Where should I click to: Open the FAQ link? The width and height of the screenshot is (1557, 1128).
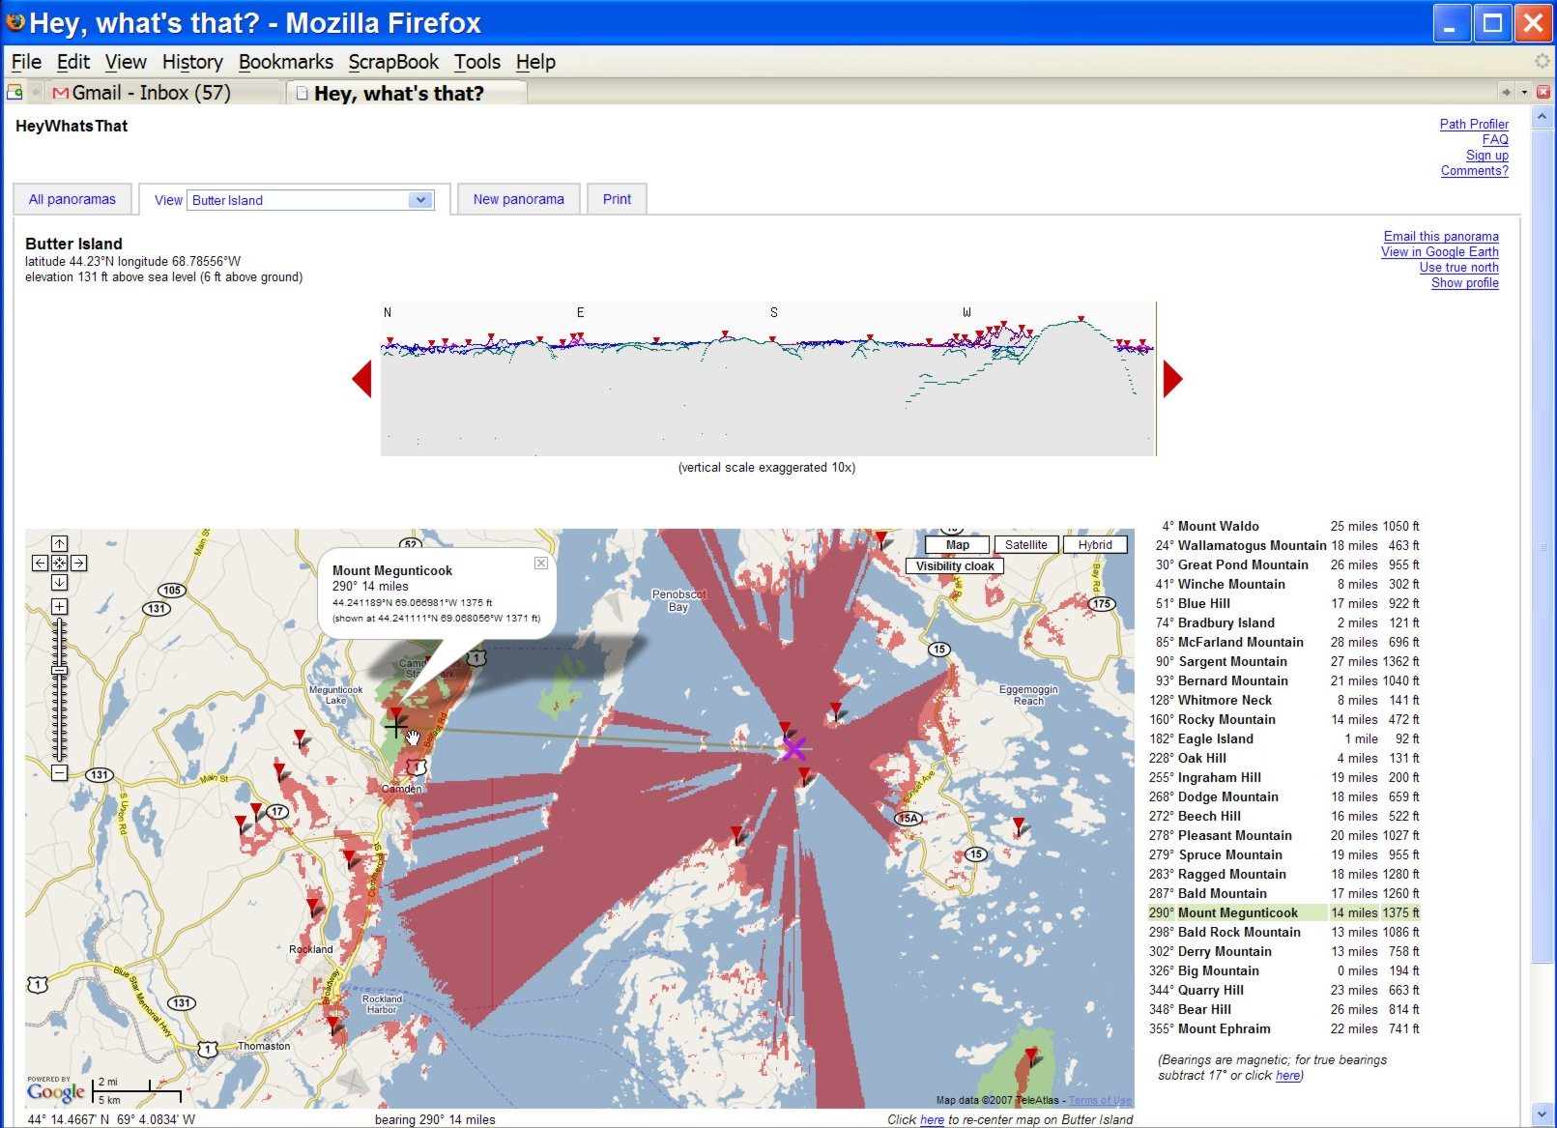click(1495, 139)
